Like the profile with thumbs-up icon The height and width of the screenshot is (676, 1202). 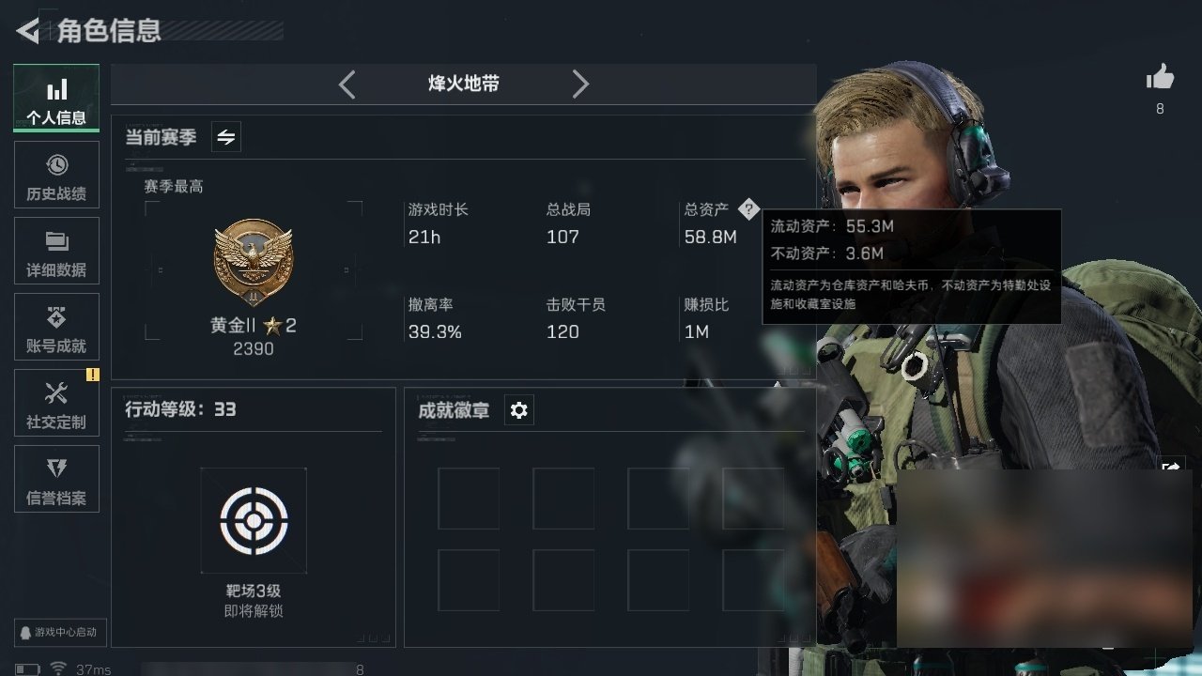(x=1161, y=78)
